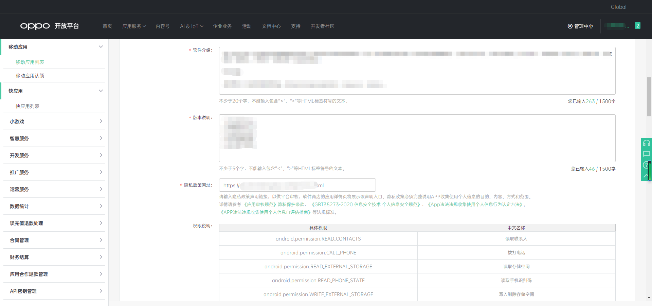Image resolution: width=652 pixels, height=306 pixels.
Task: Select 移动应用认领 in sidebar
Action: point(30,76)
